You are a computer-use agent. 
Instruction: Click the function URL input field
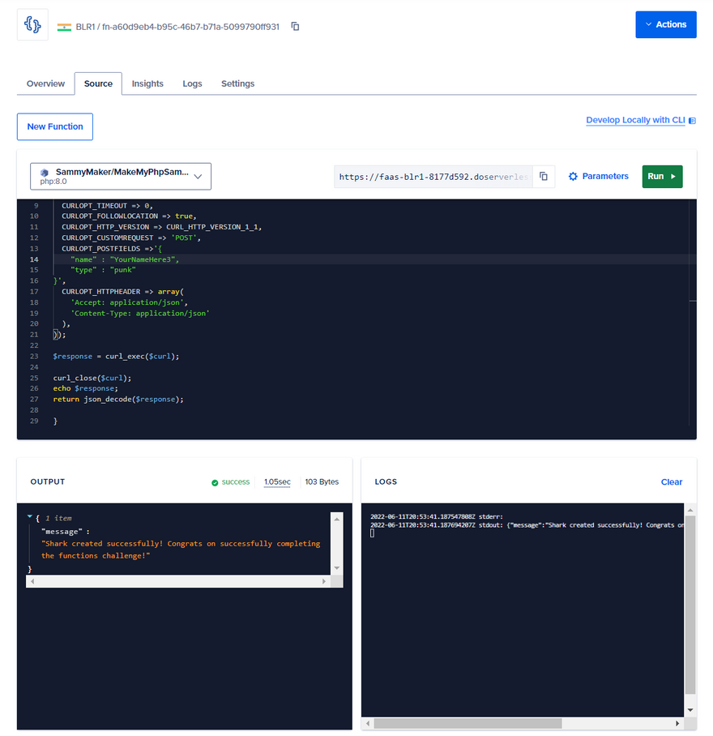click(x=433, y=177)
